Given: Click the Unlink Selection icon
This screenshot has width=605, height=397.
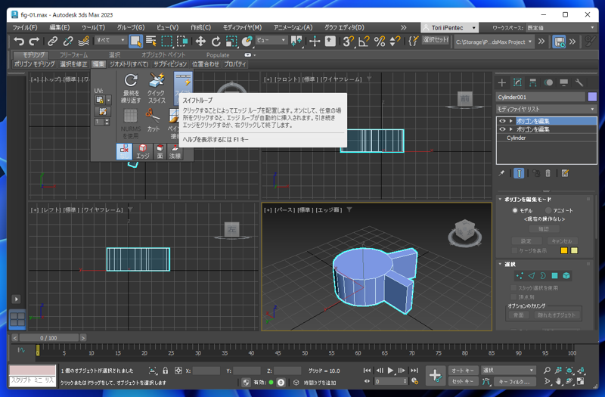Looking at the screenshot, I should tap(68, 41).
